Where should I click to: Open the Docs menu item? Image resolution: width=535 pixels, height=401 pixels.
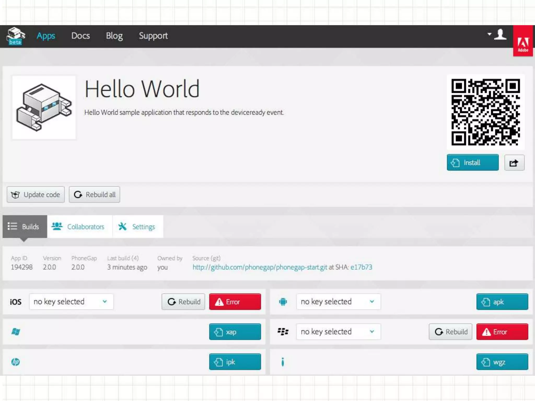80,36
